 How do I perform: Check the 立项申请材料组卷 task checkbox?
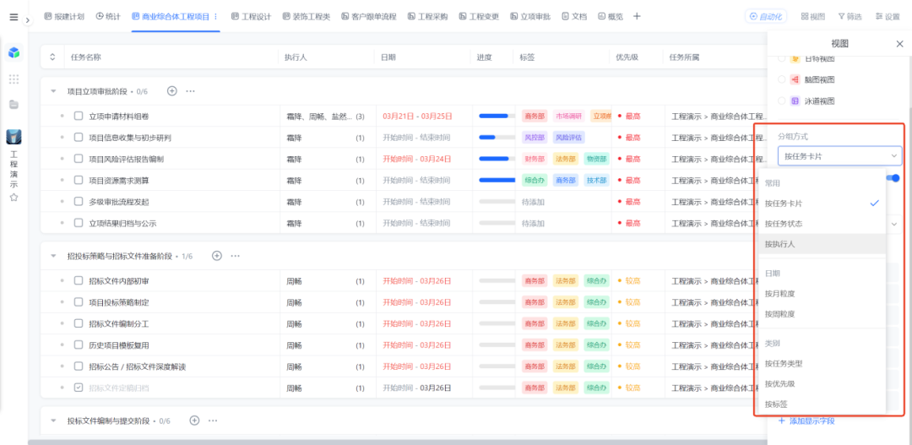[x=79, y=116]
